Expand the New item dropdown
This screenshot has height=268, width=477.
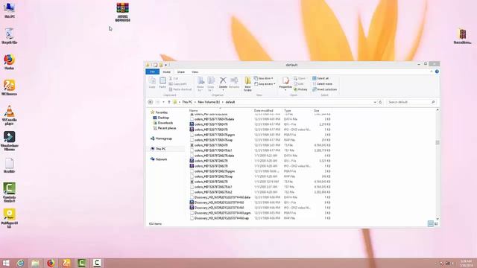click(x=263, y=78)
